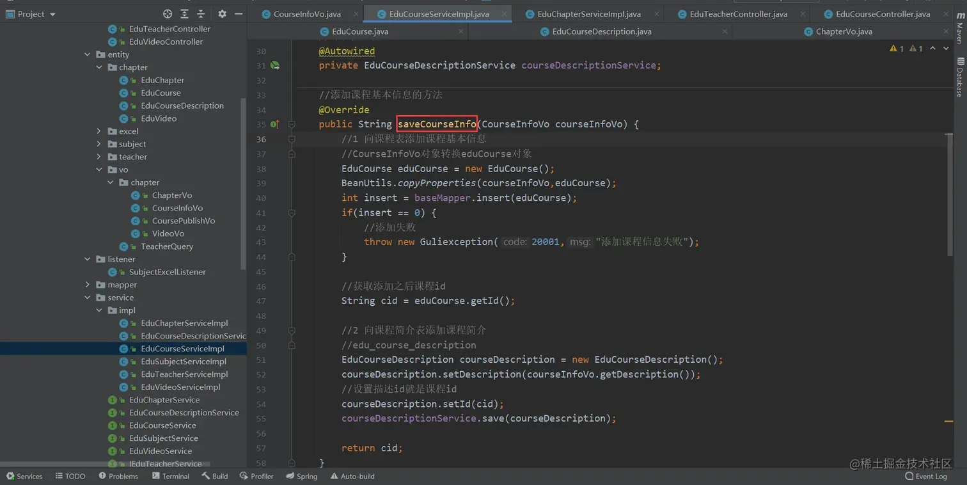The width and height of the screenshot is (967, 485).
Task: Collapse the impl folder
Action: tap(99, 310)
